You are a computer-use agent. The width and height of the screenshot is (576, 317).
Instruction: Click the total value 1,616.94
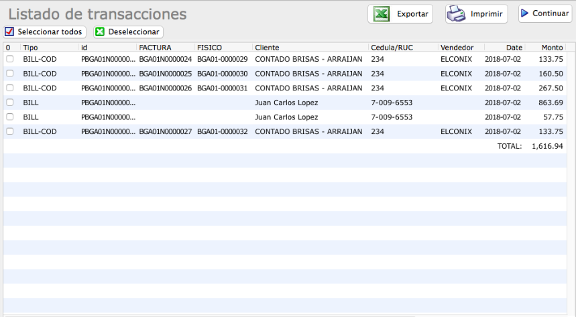pyautogui.click(x=547, y=146)
